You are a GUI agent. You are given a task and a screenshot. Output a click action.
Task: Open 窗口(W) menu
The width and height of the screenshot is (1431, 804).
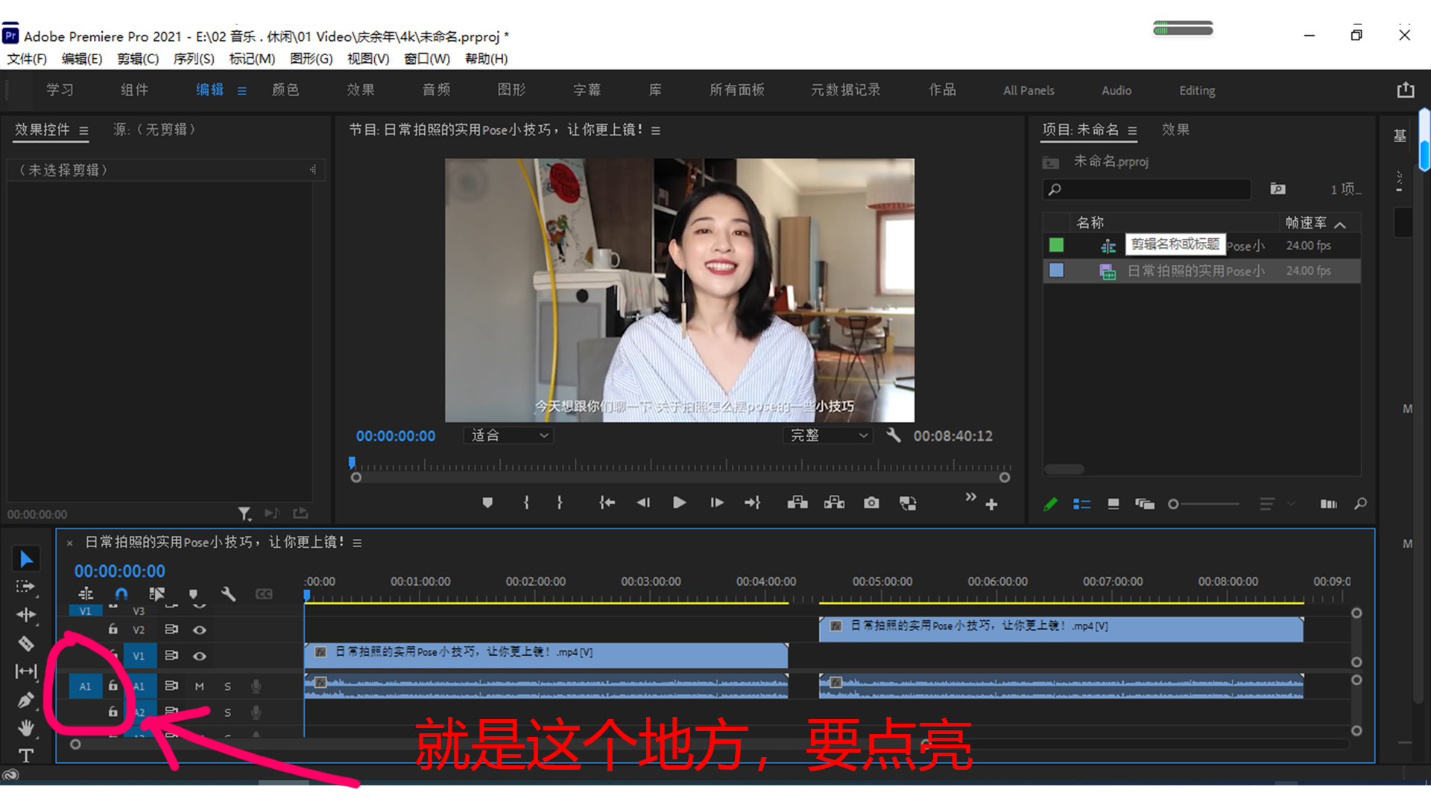[x=427, y=59]
